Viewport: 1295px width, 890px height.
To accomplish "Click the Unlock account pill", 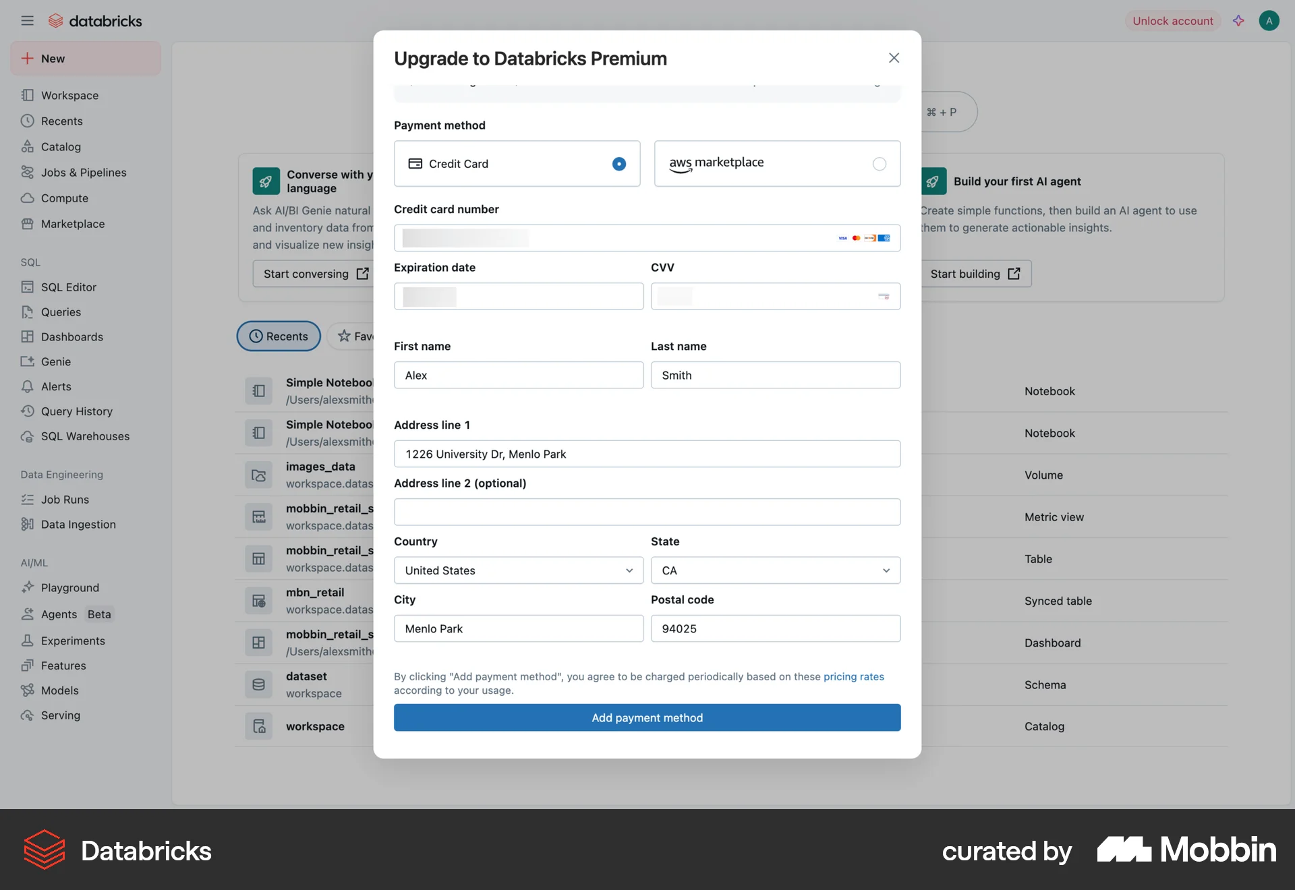I will point(1172,20).
